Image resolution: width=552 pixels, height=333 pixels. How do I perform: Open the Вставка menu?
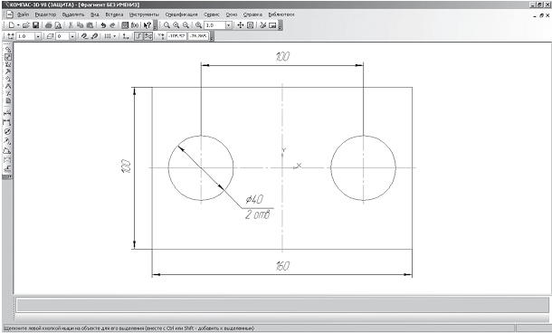(x=114, y=14)
